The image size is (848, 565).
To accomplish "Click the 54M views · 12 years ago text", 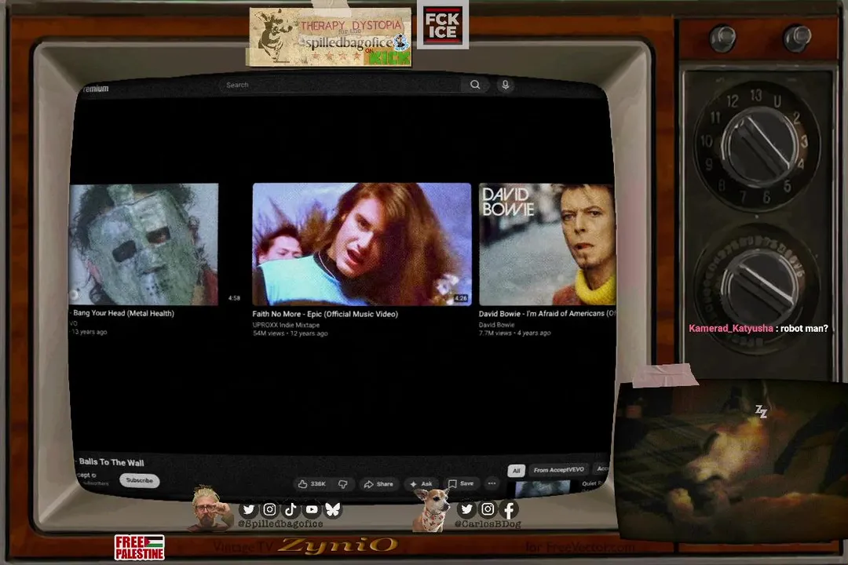I will pyautogui.click(x=290, y=333).
